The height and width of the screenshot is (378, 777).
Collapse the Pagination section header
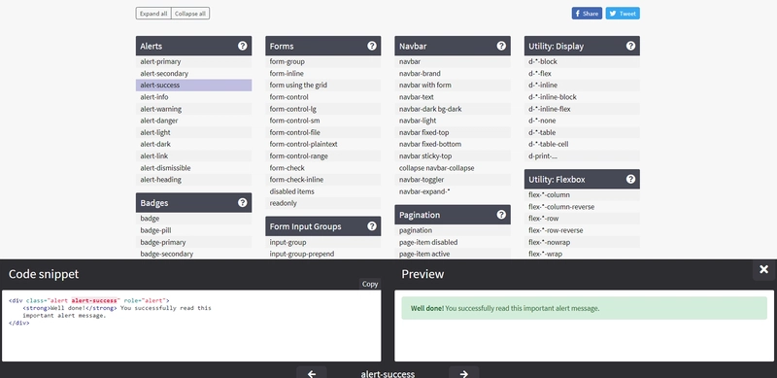[453, 215]
